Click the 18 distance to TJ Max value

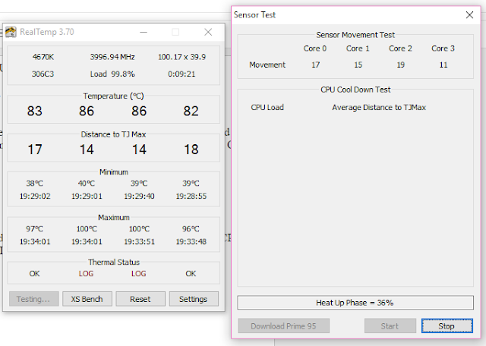[x=191, y=149]
